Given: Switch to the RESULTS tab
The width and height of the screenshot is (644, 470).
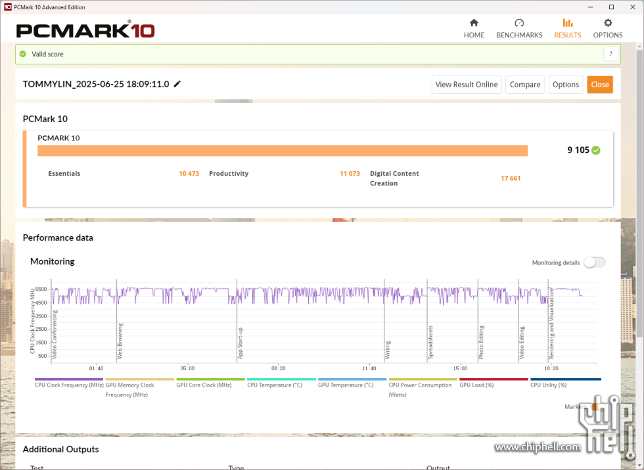Looking at the screenshot, I should (x=568, y=28).
